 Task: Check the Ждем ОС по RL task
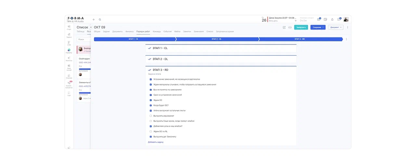[x=151, y=132]
